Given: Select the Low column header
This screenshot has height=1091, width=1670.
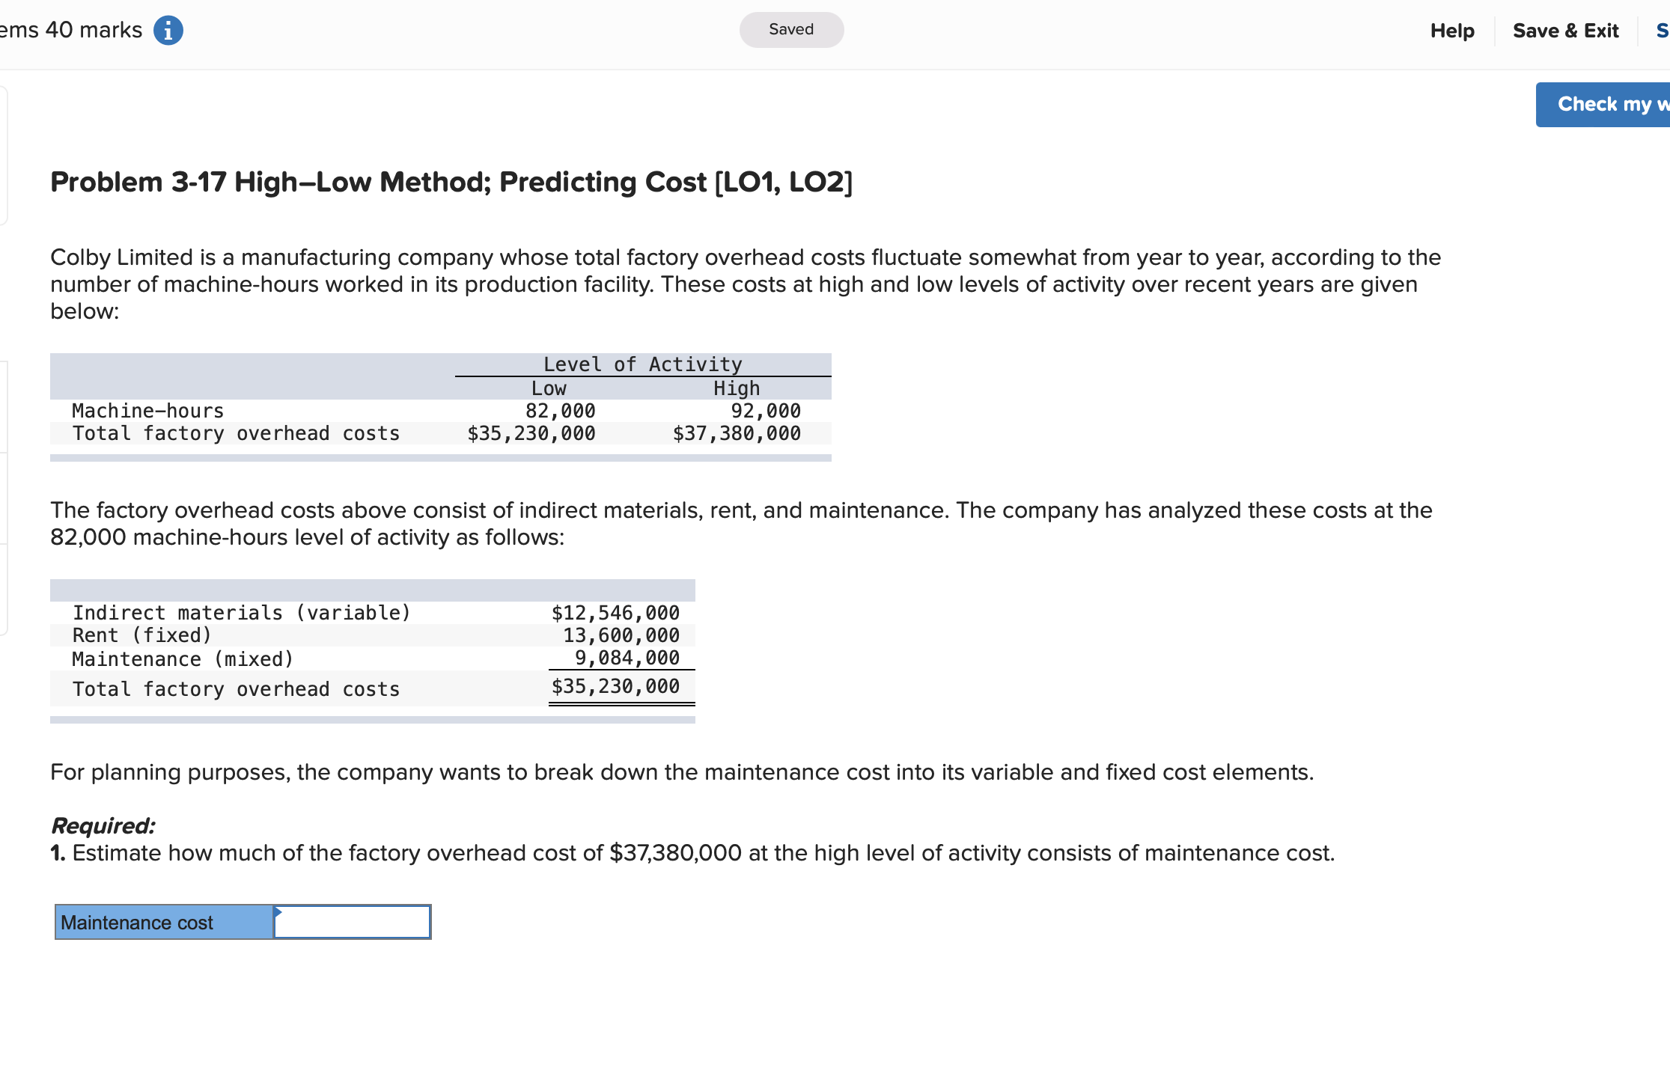Looking at the screenshot, I should 549,388.
